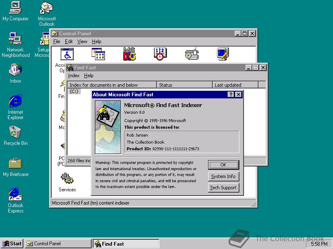Click the Find Fast Indexer logo image
333x249 pixels.
(x=108, y=127)
